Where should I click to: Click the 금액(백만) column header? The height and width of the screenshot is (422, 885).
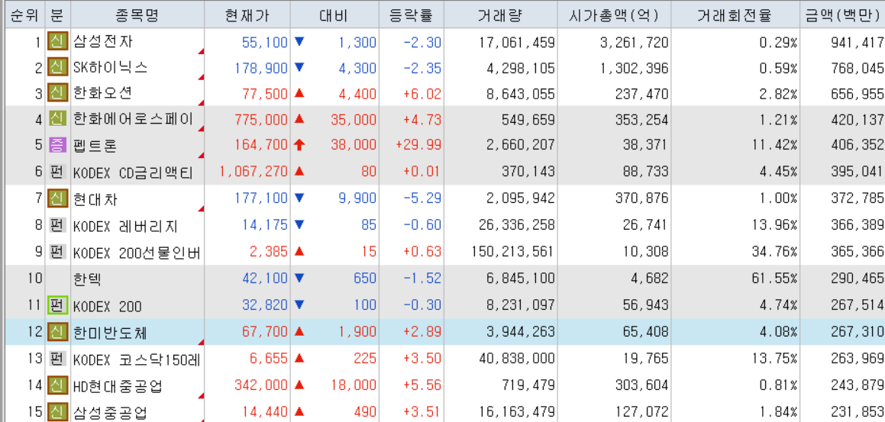coord(842,14)
